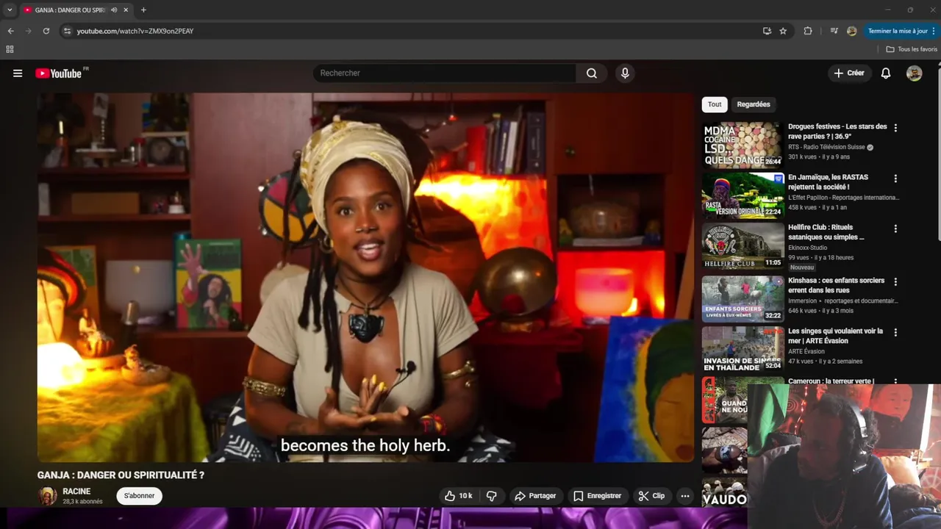The image size is (941, 529).
Task: Open options for Kinshasa enfants sorciers video
Action: 895,282
